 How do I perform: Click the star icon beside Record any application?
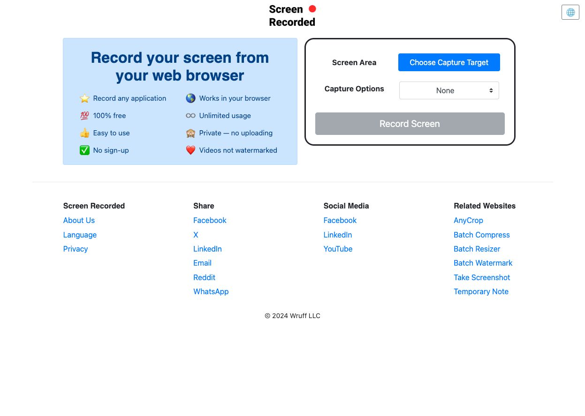tap(84, 98)
